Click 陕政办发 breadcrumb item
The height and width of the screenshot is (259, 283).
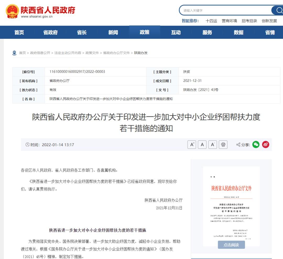[x=141, y=53]
